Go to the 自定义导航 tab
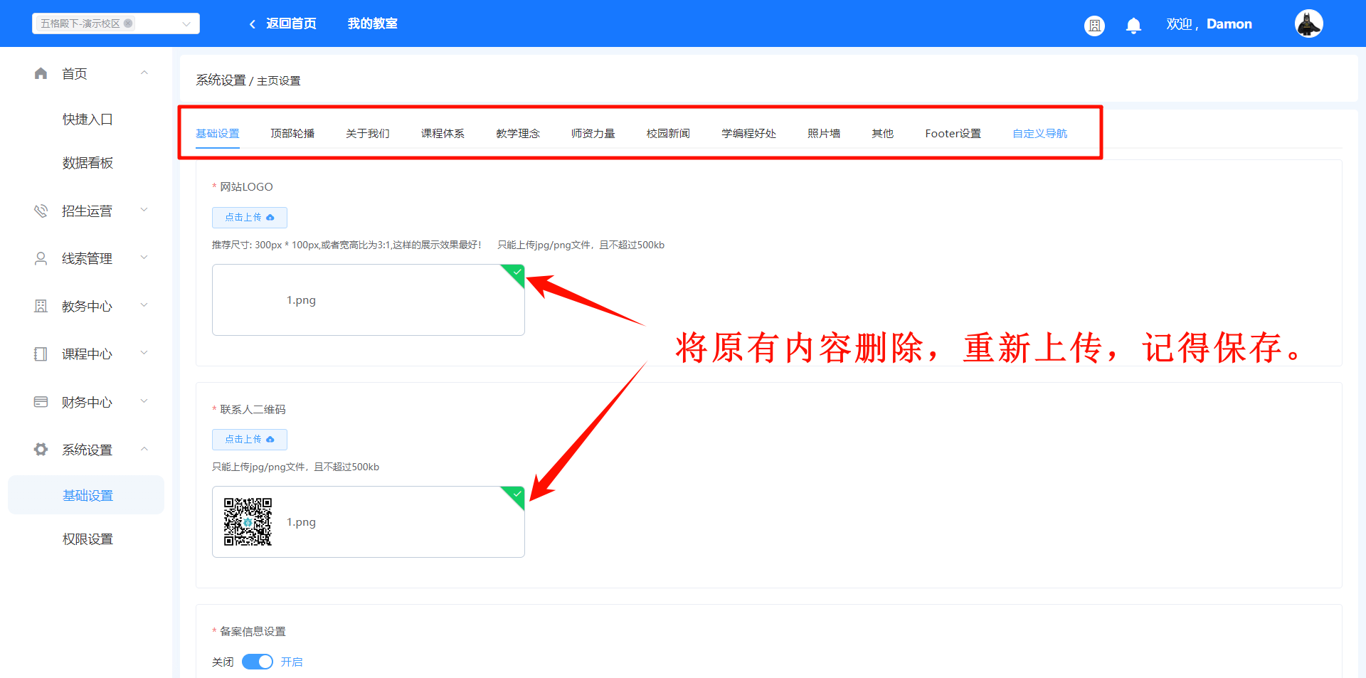 click(x=1040, y=134)
